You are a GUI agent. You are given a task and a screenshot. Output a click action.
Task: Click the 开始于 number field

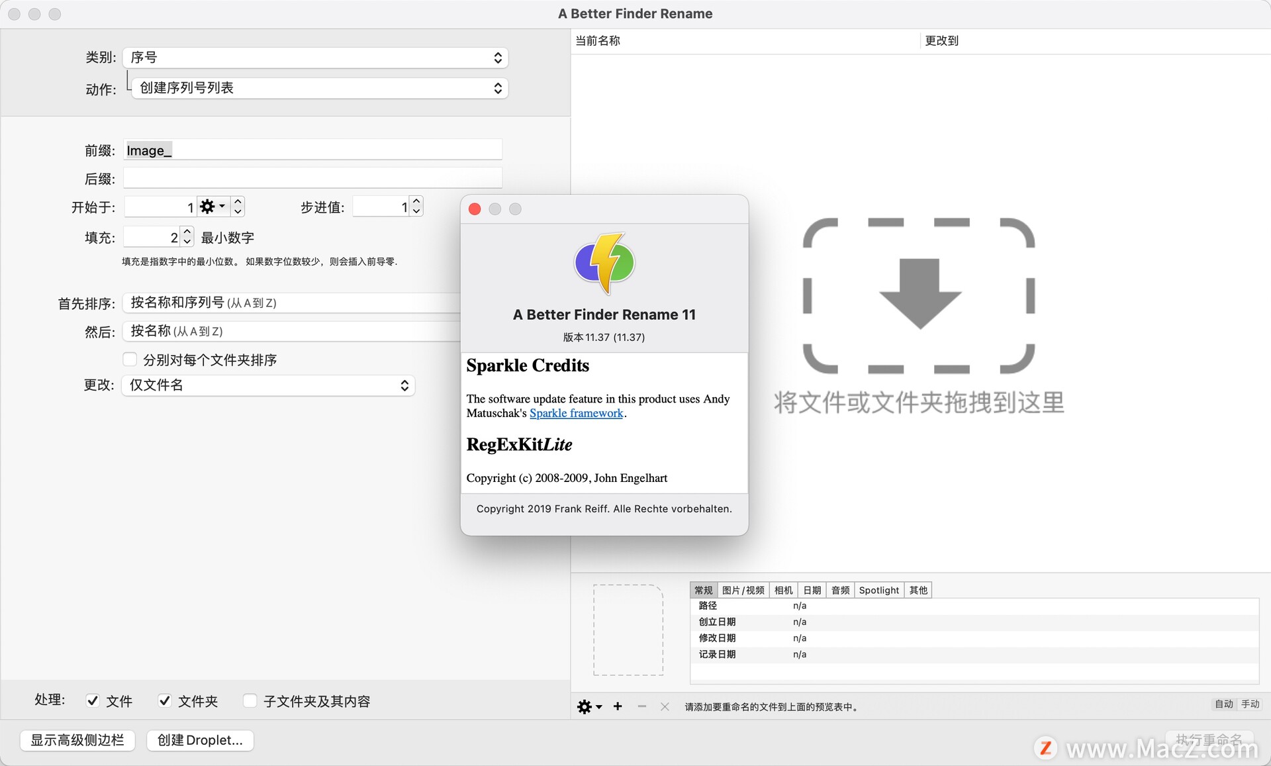click(160, 207)
